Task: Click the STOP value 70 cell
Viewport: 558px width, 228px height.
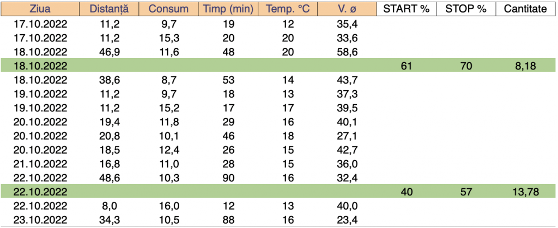Action: point(466,66)
